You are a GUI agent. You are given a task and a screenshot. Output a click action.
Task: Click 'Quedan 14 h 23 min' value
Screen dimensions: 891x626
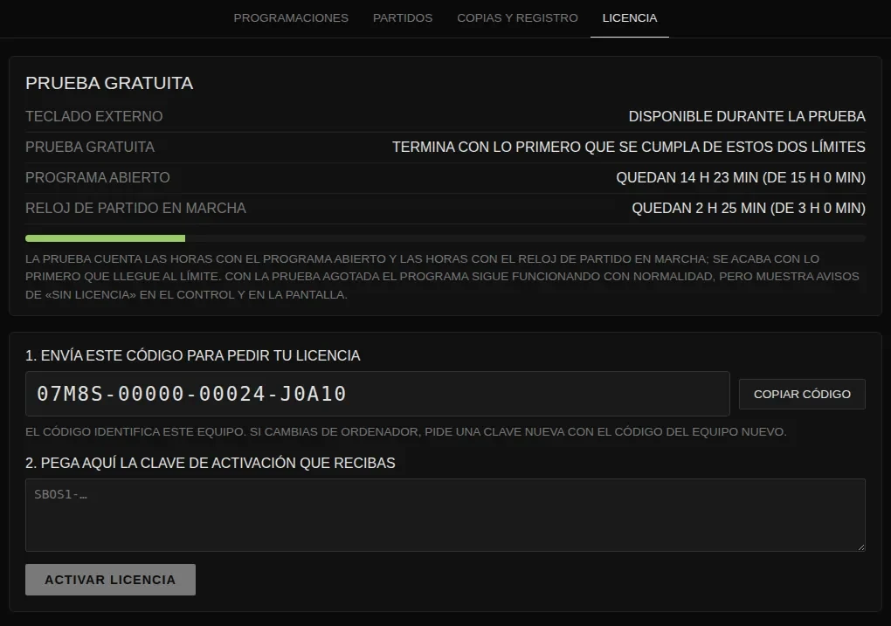coord(741,178)
